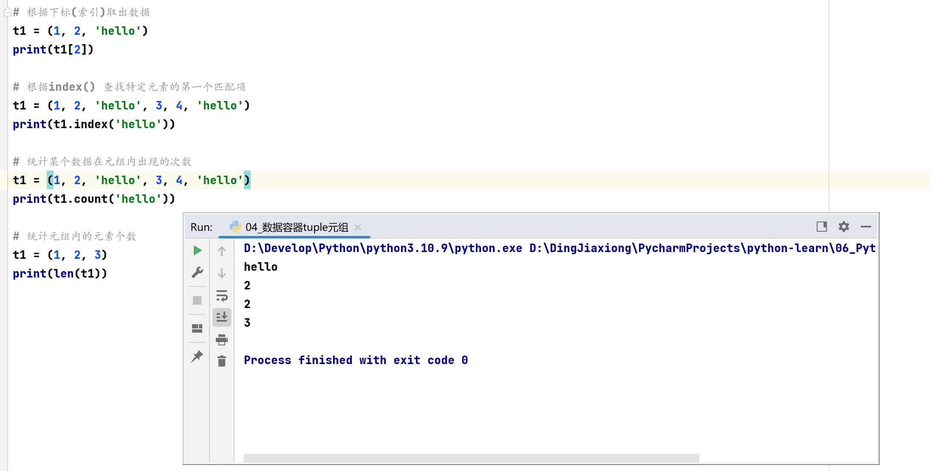931x471 pixels.
Task: Stop the running process
Action: point(197,301)
